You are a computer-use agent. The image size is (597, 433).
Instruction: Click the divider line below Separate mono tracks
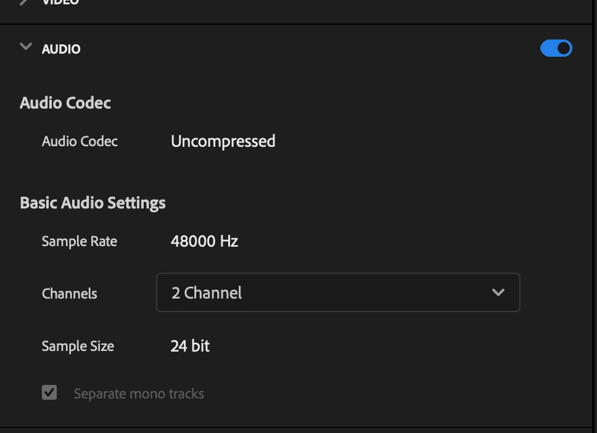pyautogui.click(x=296, y=427)
